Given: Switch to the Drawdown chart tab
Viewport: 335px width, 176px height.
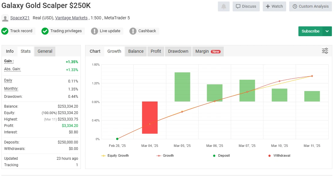Looking at the screenshot, I should 178,51.
